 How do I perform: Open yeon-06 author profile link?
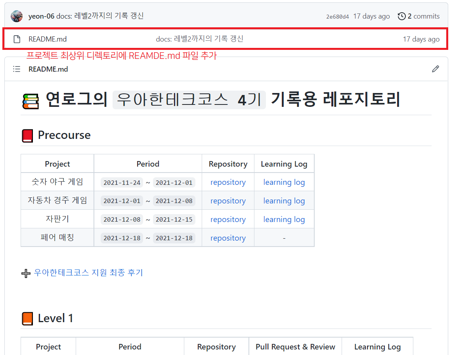point(42,16)
